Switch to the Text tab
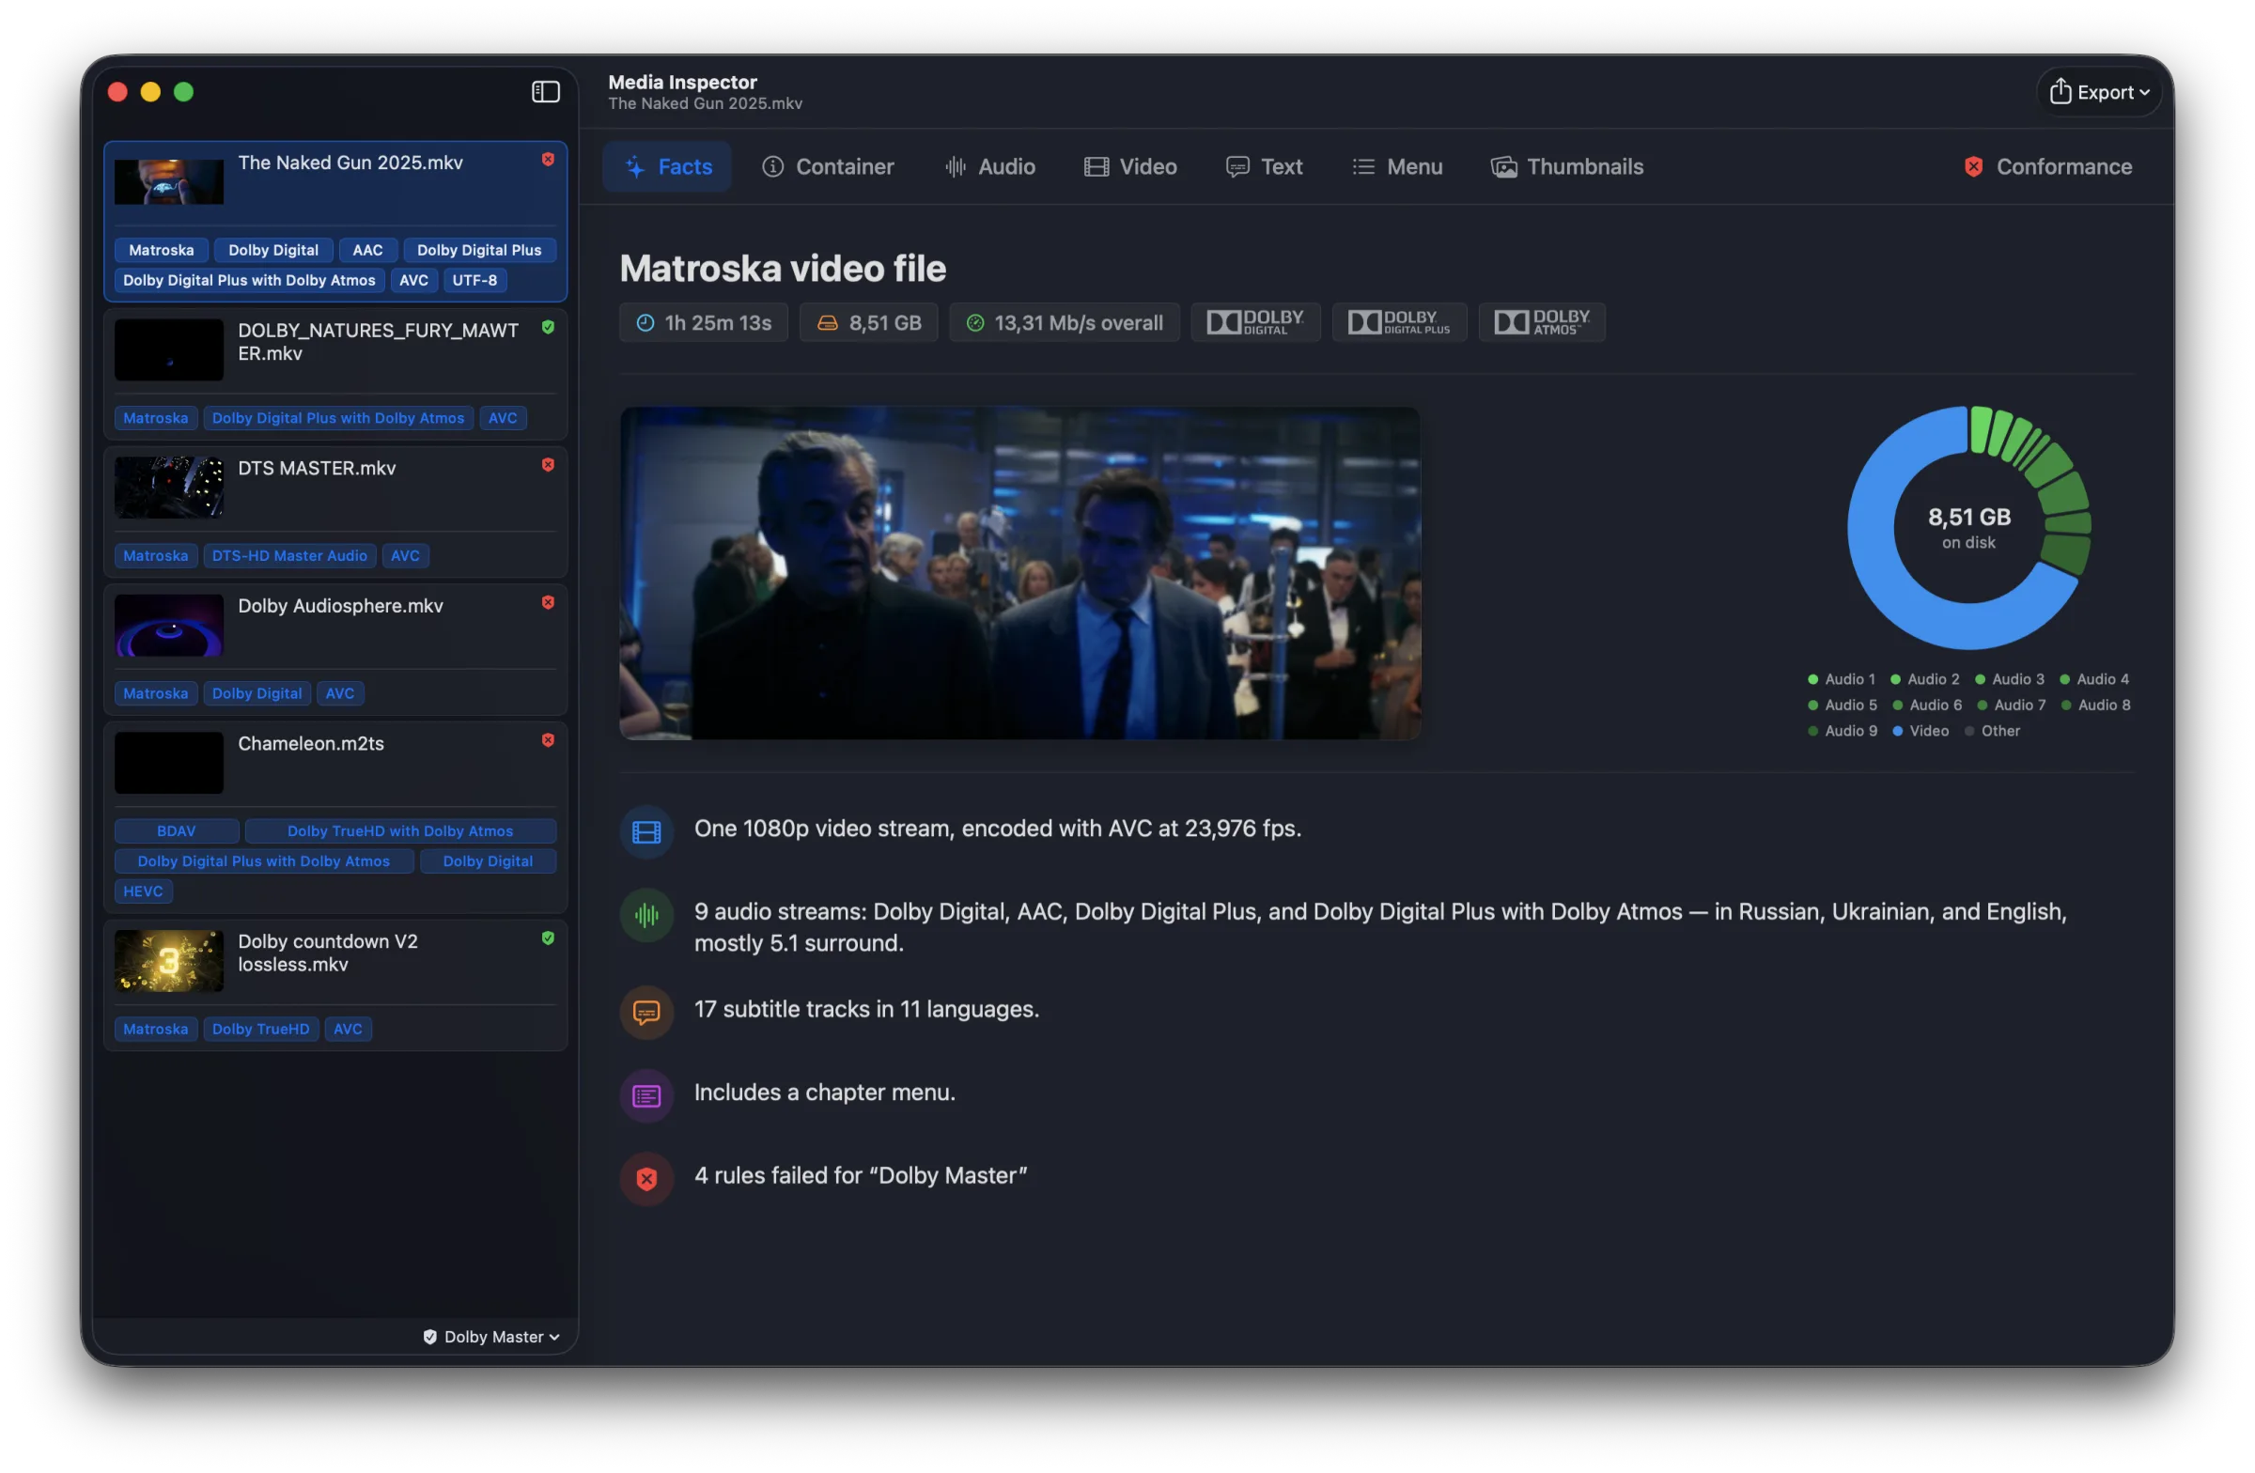 point(1263,166)
